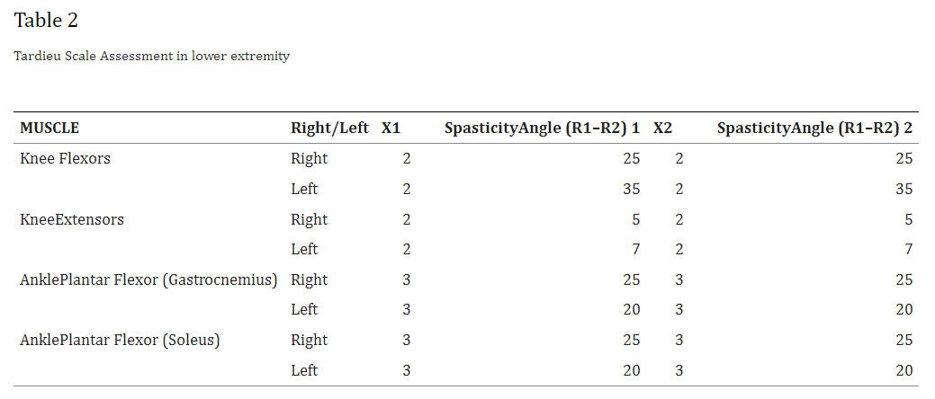Click the 35 value under SpasticityAngle 1

point(631,189)
